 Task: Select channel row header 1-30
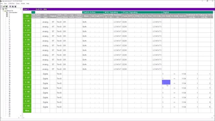27,44
